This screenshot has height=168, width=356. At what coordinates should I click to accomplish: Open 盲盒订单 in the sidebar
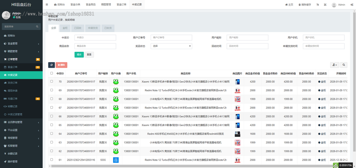tap(21, 67)
